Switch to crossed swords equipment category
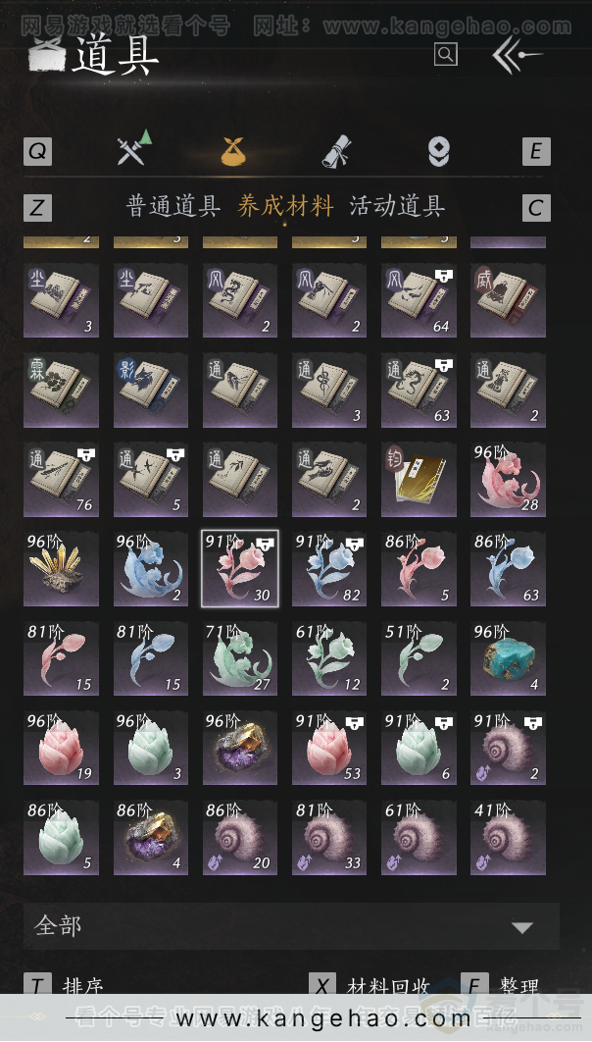The height and width of the screenshot is (1042, 592). [x=133, y=148]
